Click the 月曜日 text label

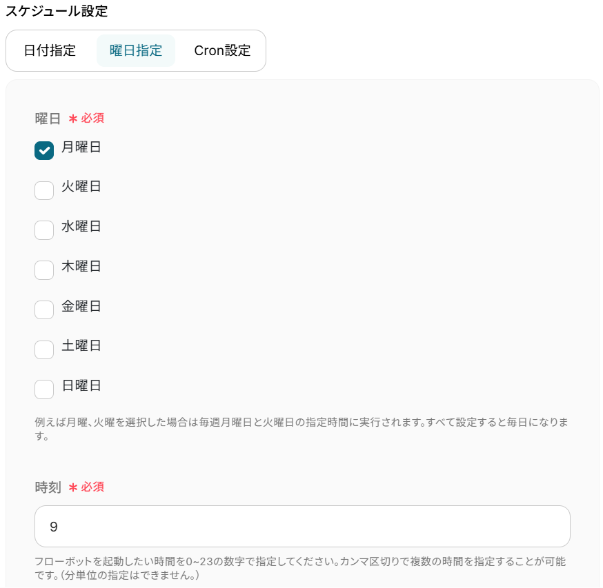click(81, 147)
